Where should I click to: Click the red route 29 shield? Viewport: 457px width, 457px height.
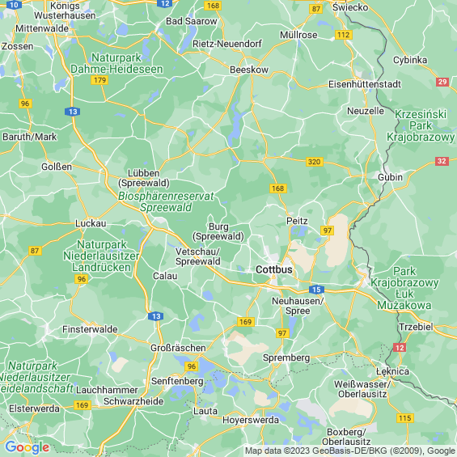[442, 82]
